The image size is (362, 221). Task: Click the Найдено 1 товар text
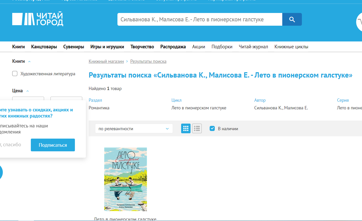coord(105,89)
